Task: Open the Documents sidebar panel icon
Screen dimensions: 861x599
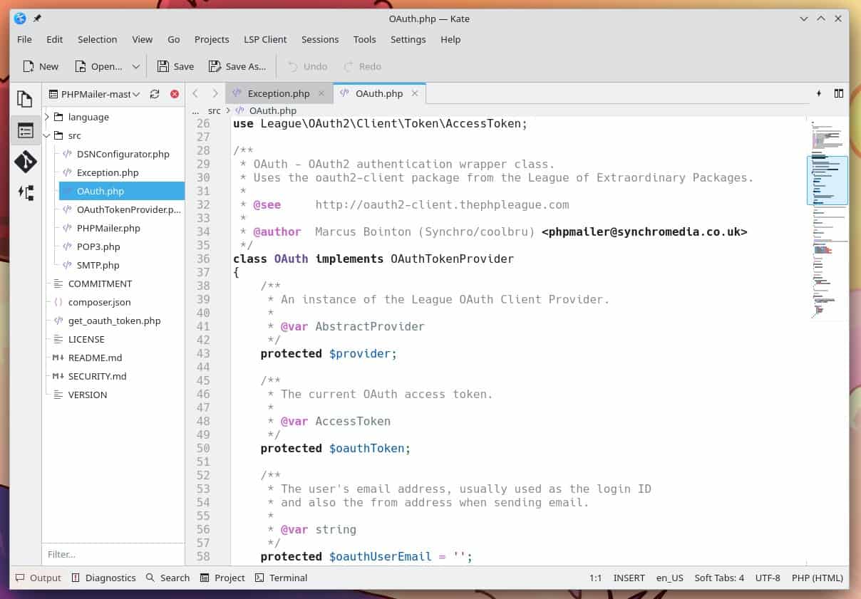Action: click(x=25, y=99)
